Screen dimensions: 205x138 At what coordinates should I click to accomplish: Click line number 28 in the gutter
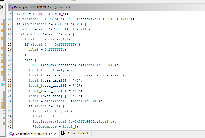[x=10, y=60]
